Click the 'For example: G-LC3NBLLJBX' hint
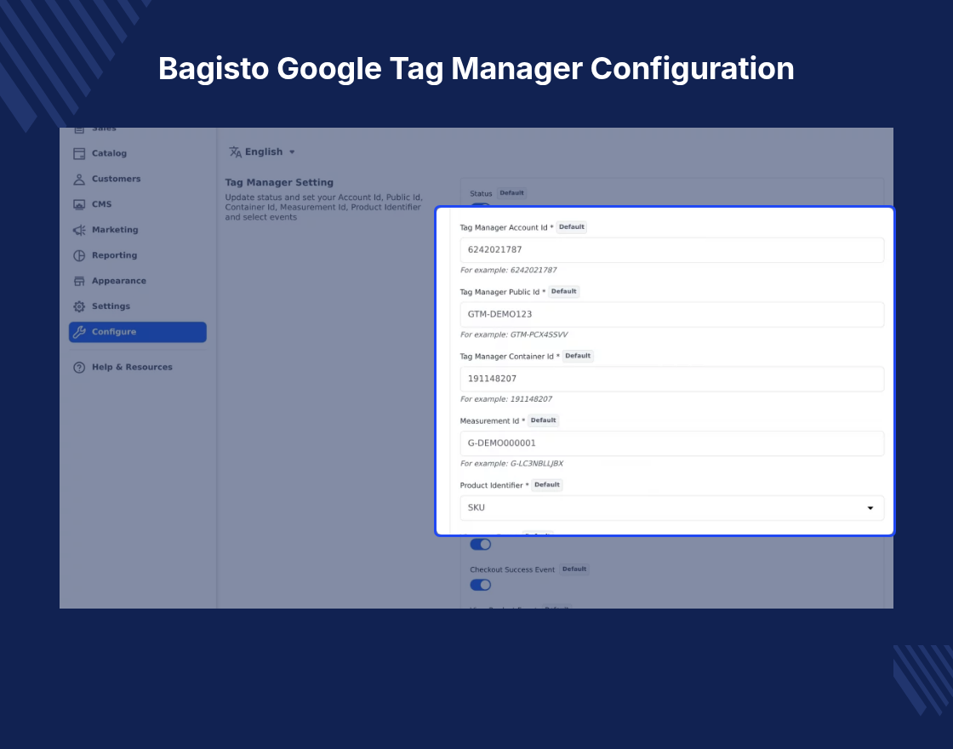Screen dimensions: 953x749 coord(511,464)
